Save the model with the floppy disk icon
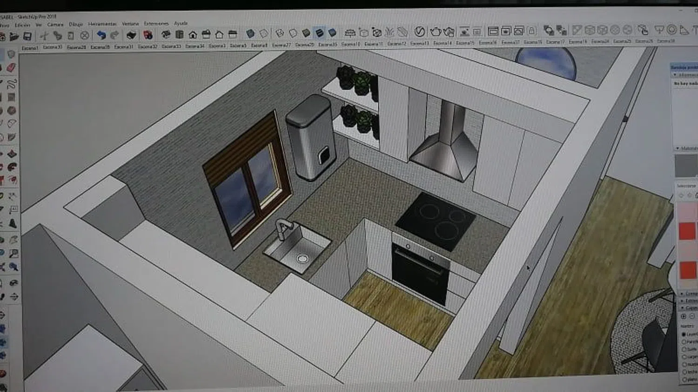Viewport: 698px width, 392px height. pos(27,36)
